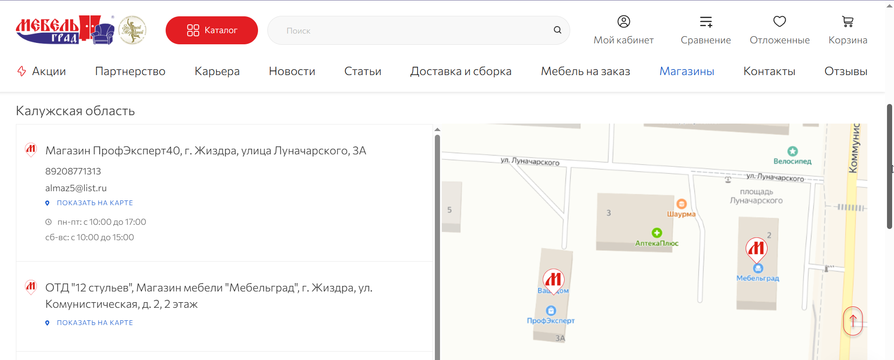This screenshot has height=360, width=894.
Task: Click the map marker over ПрофЭксперт building
Action: click(554, 282)
